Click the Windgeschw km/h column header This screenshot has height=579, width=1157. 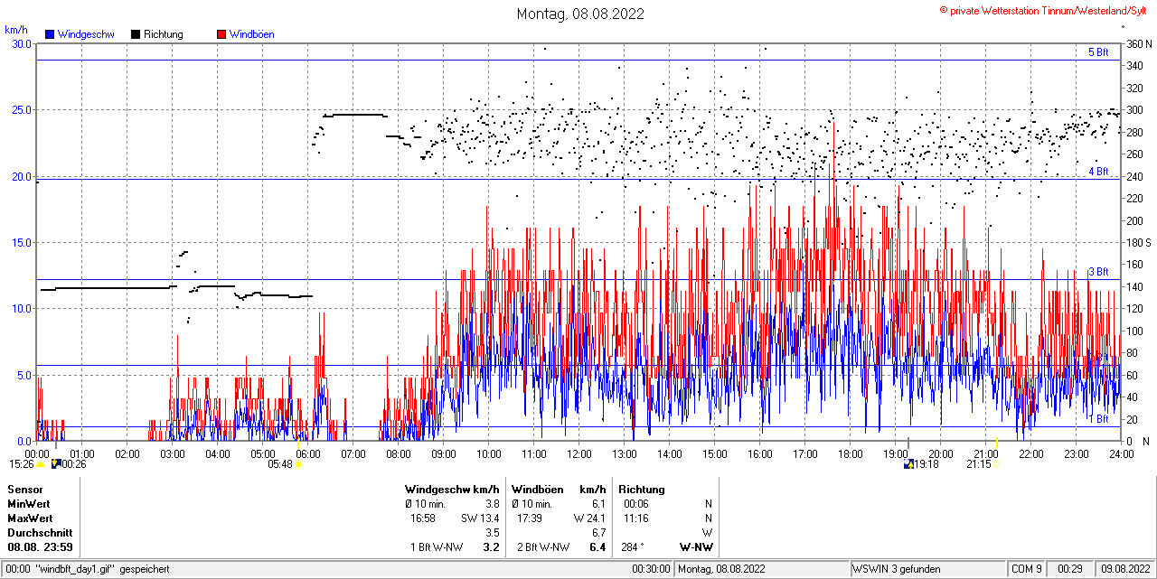[452, 490]
